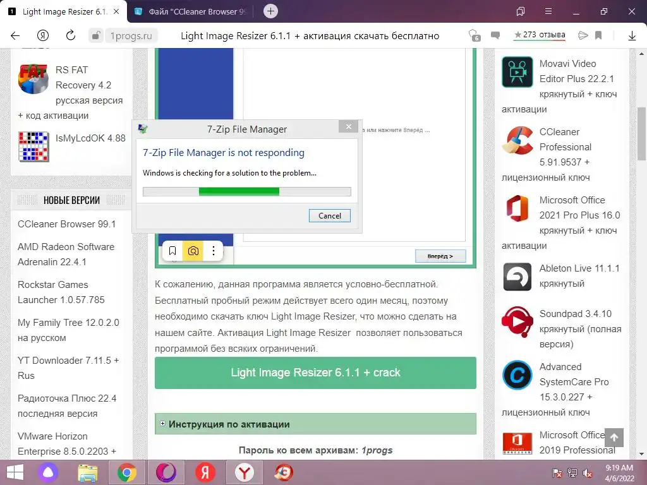Open Yandex home via the Я icon
Screen dimensions: 647x485
[x=43, y=36]
